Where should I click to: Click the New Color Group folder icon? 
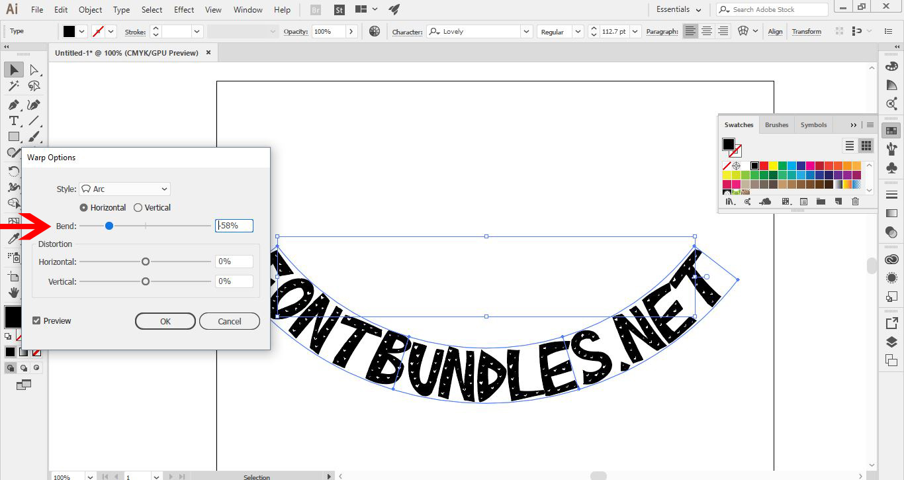(821, 201)
